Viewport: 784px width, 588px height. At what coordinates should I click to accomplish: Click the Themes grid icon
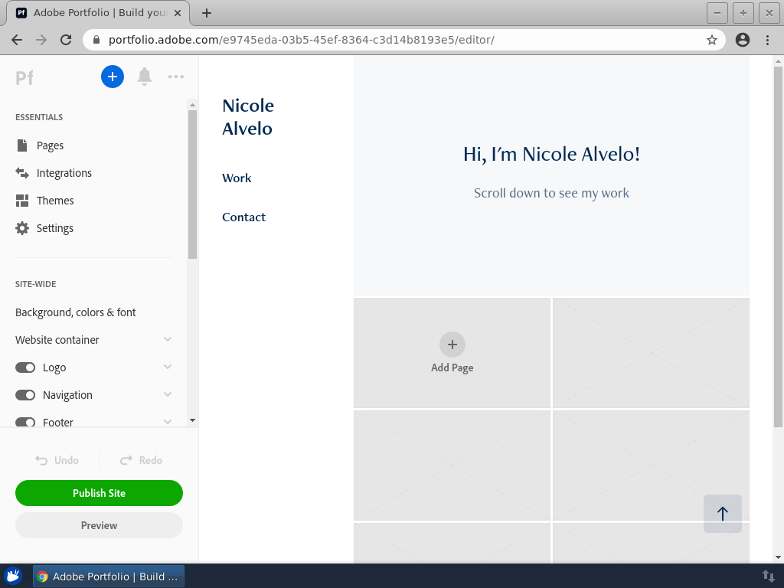coord(22,201)
